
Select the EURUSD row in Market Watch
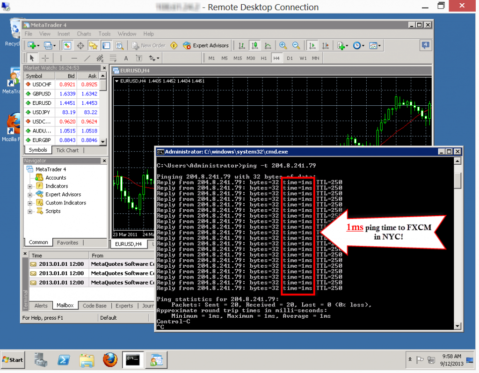pyautogui.click(x=61, y=103)
